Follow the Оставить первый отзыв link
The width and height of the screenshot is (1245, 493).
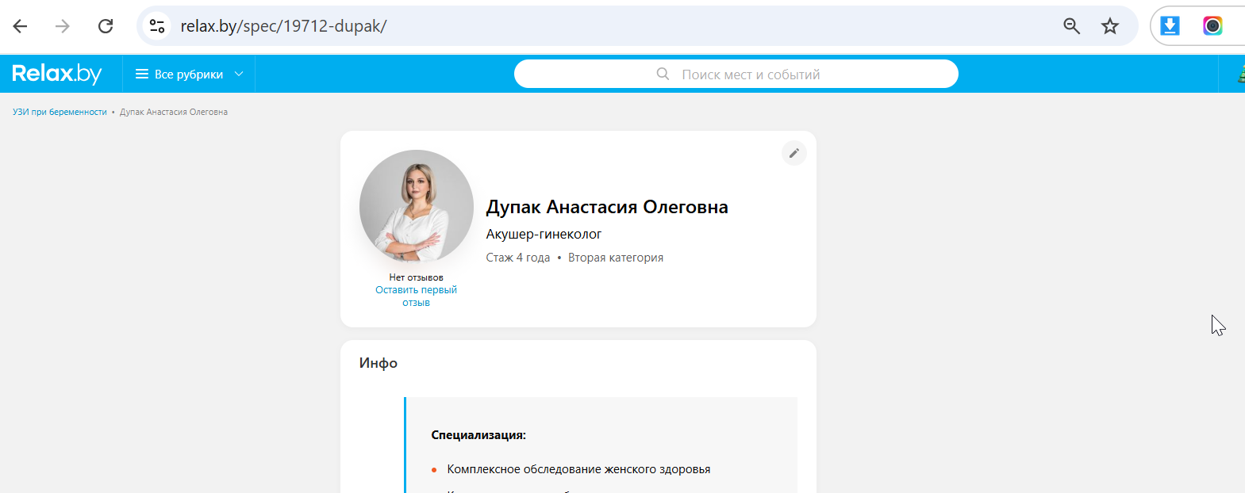(x=416, y=296)
